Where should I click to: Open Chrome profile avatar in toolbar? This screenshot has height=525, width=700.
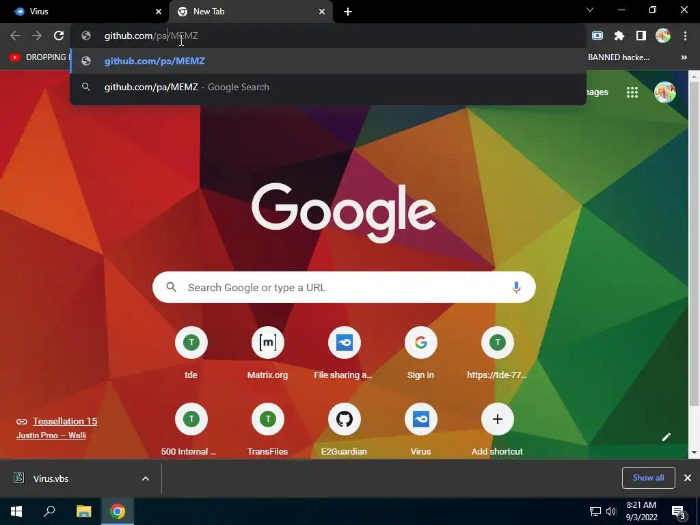[662, 36]
